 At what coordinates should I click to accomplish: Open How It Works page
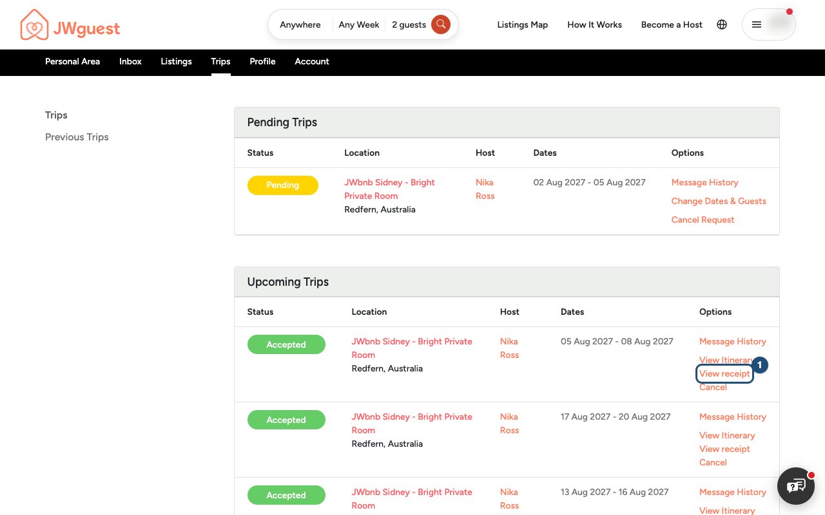click(x=594, y=24)
